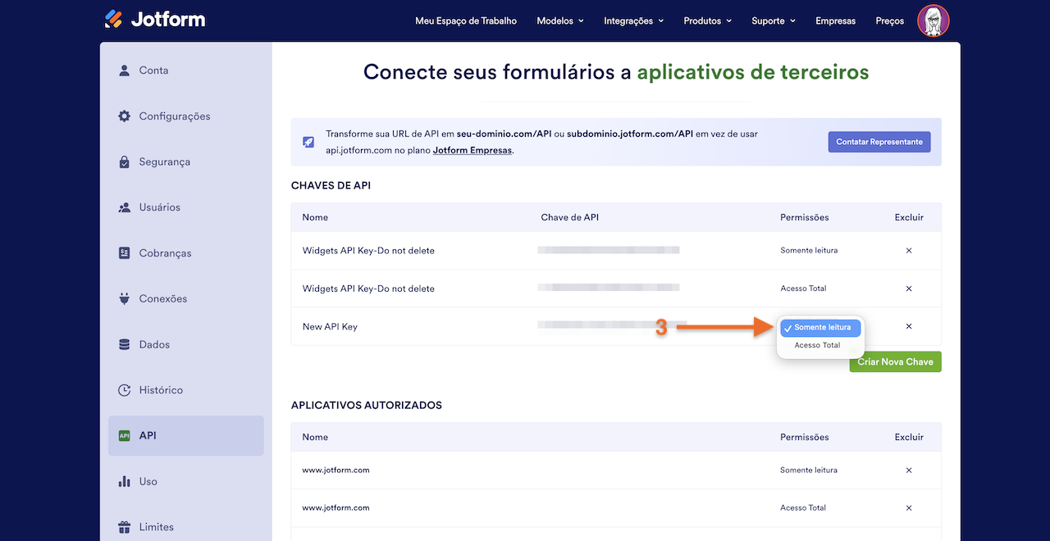Screen dimensions: 1050x541
Task: Select Somente leitura in the permissions dropdown
Action: click(819, 326)
